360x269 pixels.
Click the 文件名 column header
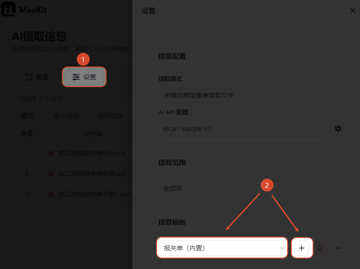coord(93,134)
